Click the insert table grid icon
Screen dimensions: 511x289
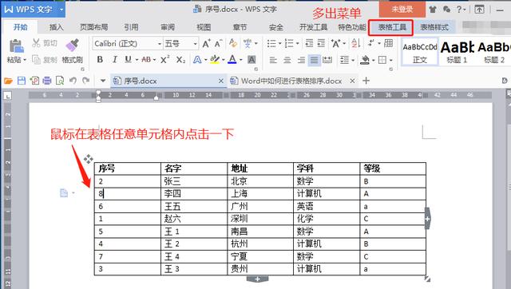click(x=388, y=43)
